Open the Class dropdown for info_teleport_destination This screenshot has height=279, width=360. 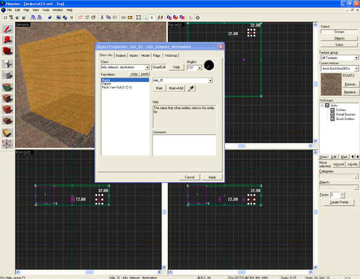point(146,67)
